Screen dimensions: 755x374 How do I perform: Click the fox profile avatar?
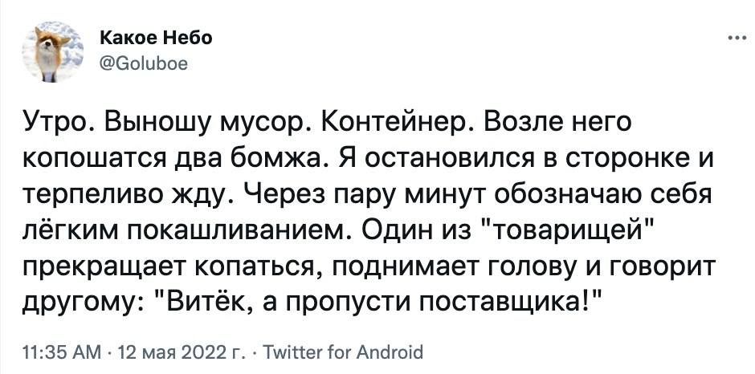point(51,51)
